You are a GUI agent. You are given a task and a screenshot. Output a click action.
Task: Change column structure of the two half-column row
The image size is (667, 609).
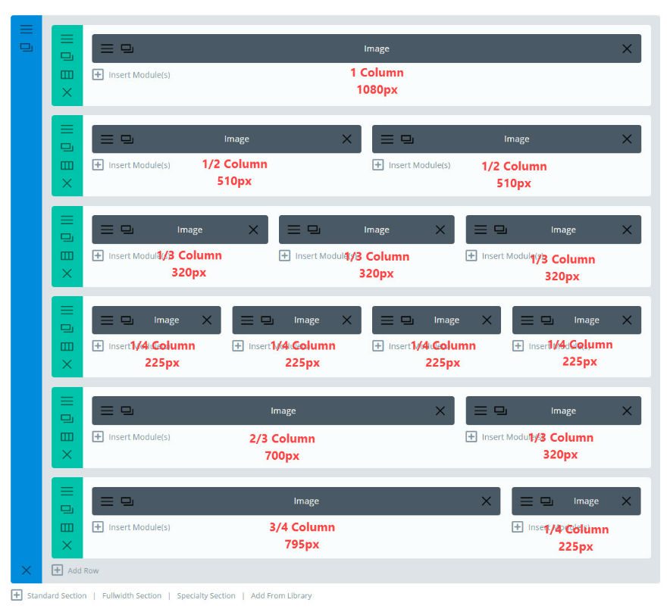tap(67, 165)
